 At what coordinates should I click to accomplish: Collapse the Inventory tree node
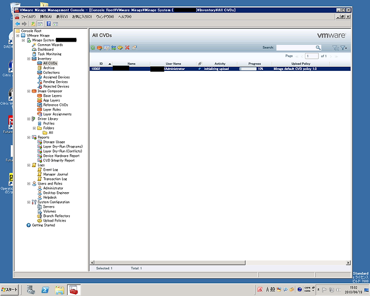click(x=29, y=59)
